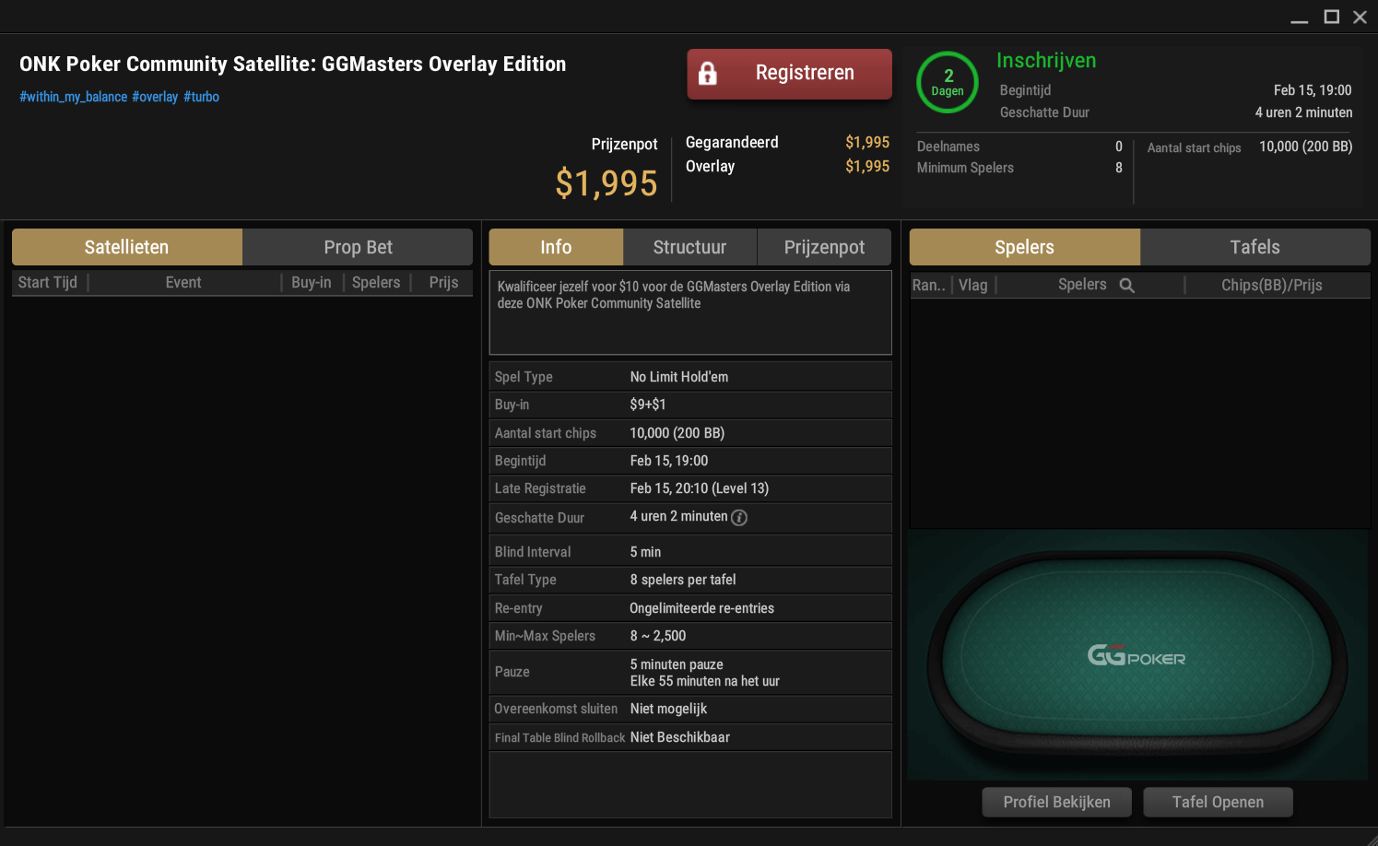The height and width of the screenshot is (846, 1378).
Task: Maximize the tournament lobby window
Action: (1331, 17)
